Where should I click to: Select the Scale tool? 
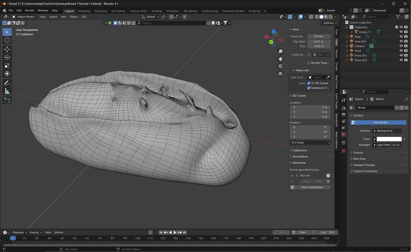pyautogui.click(x=7, y=66)
